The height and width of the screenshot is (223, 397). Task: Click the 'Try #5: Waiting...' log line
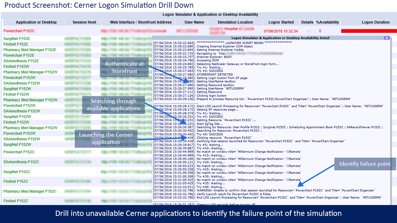tap(188, 145)
